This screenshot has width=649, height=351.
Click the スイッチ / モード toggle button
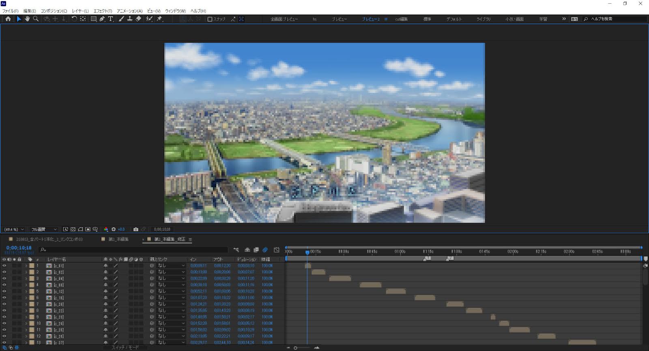125,347
